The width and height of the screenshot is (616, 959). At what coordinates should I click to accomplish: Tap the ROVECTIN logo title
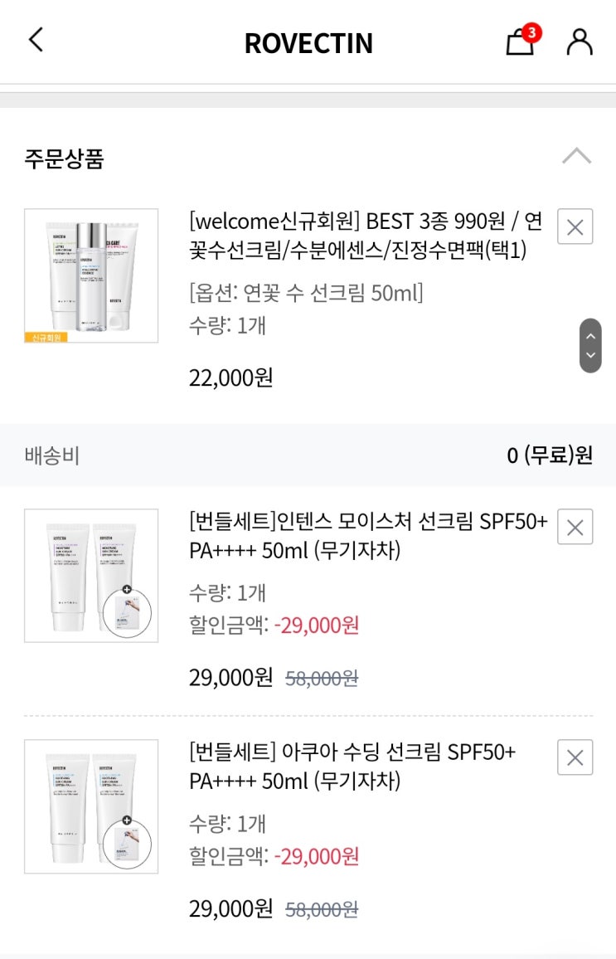point(308,43)
